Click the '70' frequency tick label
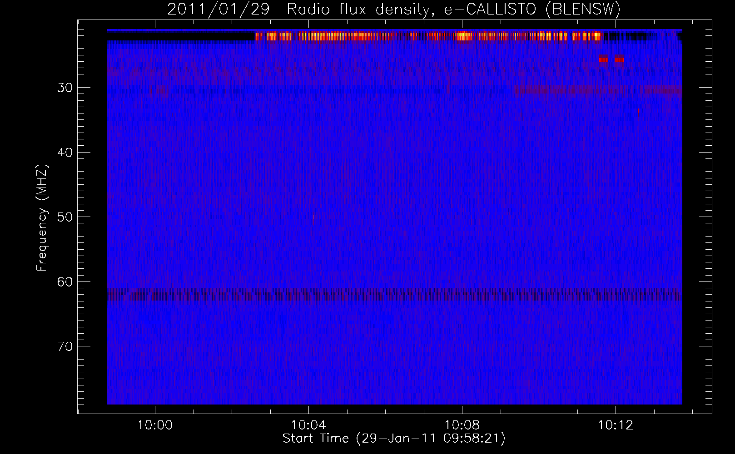Image resolution: width=735 pixels, height=454 pixels. (65, 346)
